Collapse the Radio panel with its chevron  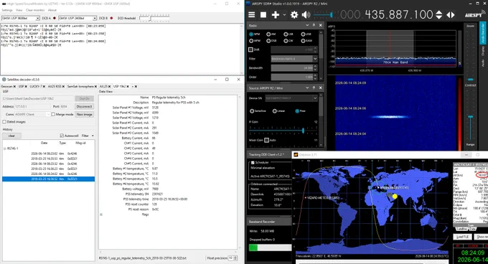[307, 25]
